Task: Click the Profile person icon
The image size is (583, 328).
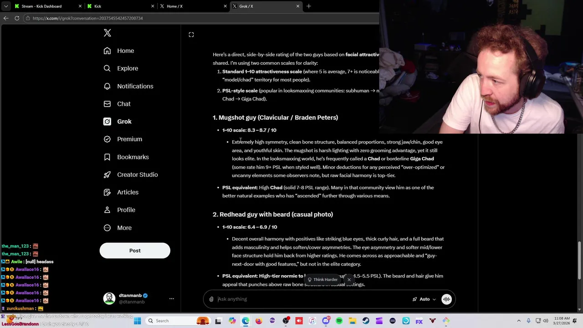Action: pos(107,210)
